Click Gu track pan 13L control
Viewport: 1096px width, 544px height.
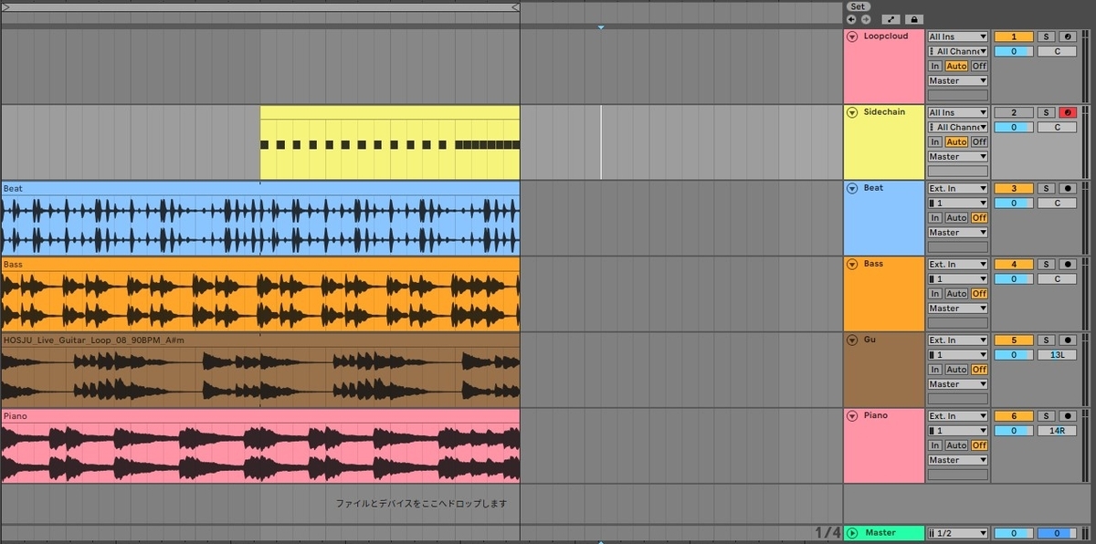1058,354
